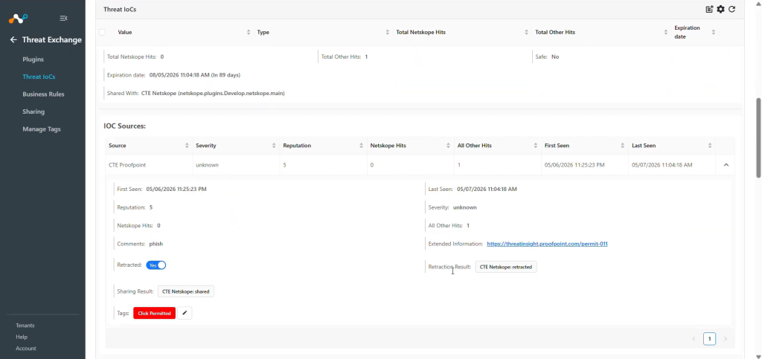762x359 pixels.
Task: Click CTE Netskope: retracted result badge
Action: [505, 267]
